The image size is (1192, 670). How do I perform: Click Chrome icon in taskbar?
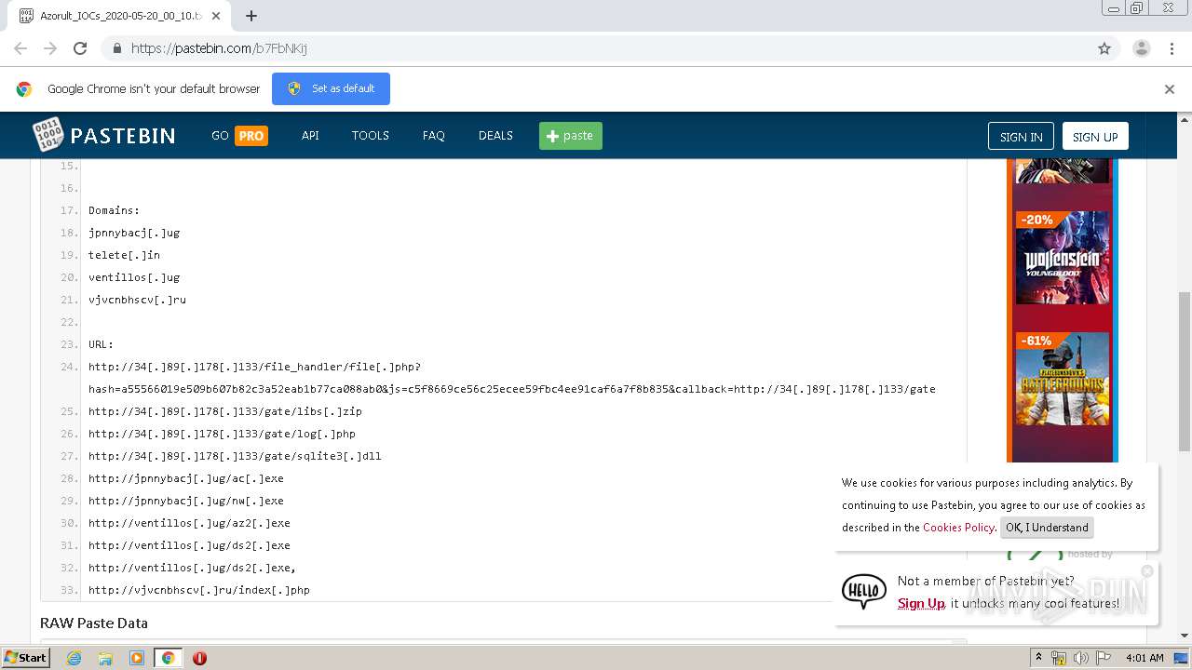(169, 658)
